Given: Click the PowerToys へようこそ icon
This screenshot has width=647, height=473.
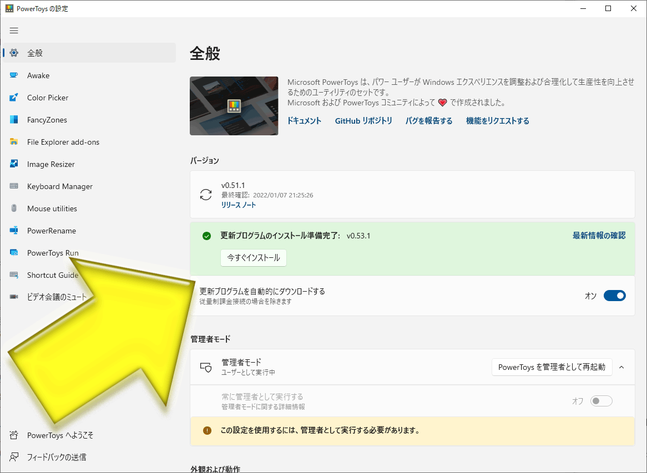Looking at the screenshot, I should pyautogui.click(x=14, y=435).
